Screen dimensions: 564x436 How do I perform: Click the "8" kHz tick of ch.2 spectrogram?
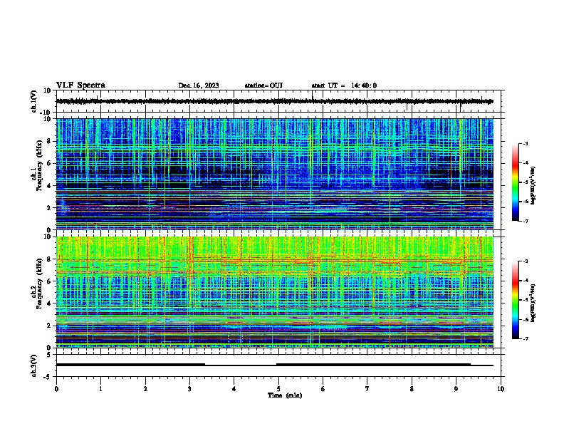coord(50,259)
